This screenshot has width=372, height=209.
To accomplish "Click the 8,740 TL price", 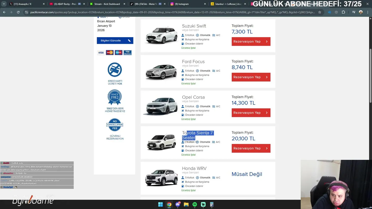I will click(x=242, y=67).
